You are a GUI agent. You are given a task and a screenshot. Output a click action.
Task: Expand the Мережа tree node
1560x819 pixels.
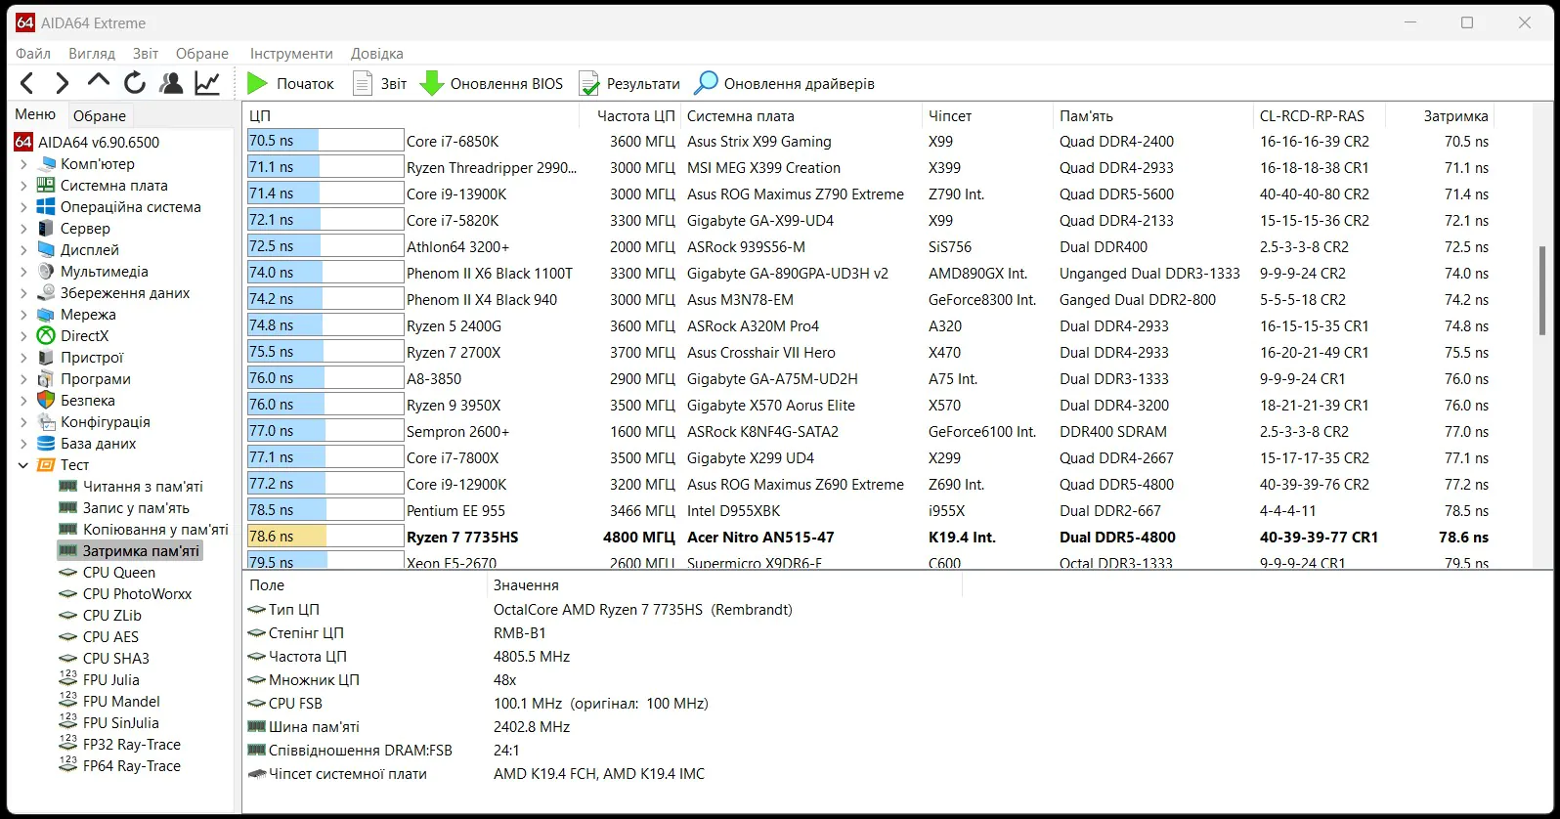tap(23, 315)
